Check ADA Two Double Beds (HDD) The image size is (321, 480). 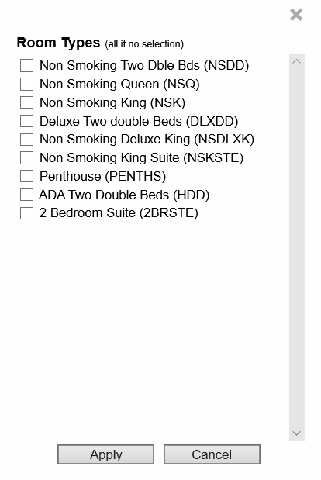[26, 195]
